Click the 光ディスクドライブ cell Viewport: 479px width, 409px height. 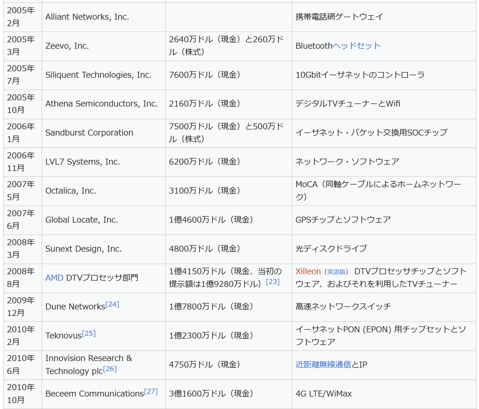331,249
